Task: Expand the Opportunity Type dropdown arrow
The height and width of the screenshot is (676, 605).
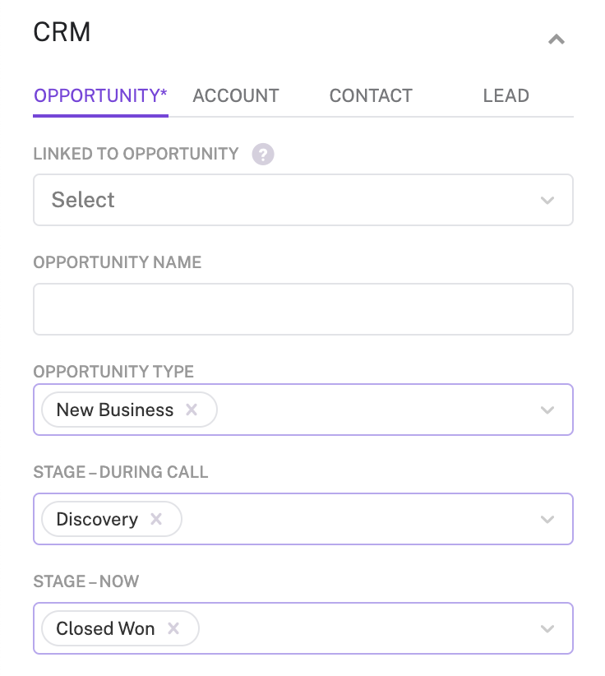Action: pos(547,410)
